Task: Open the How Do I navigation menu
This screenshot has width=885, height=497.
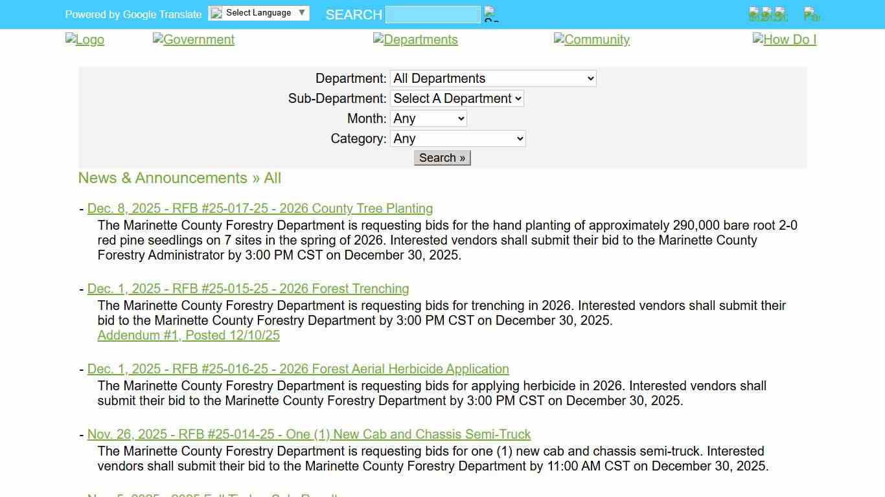Action: coord(784,39)
